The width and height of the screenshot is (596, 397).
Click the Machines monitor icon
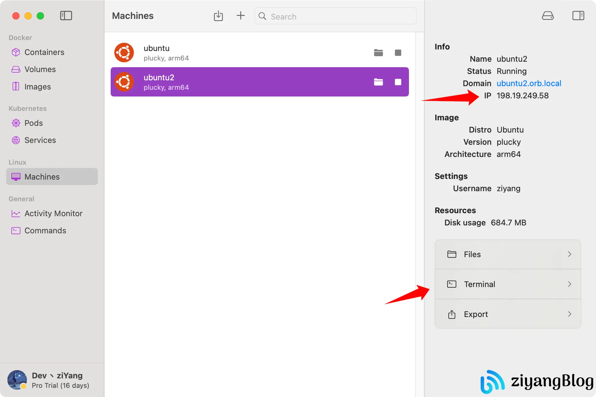(16, 177)
